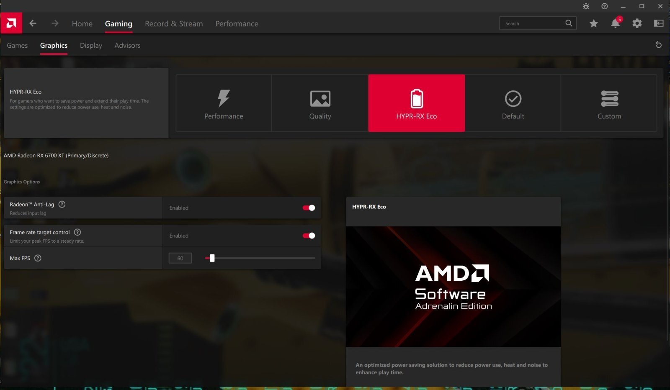
Task: Open settings gear icon
Action: [x=637, y=23]
